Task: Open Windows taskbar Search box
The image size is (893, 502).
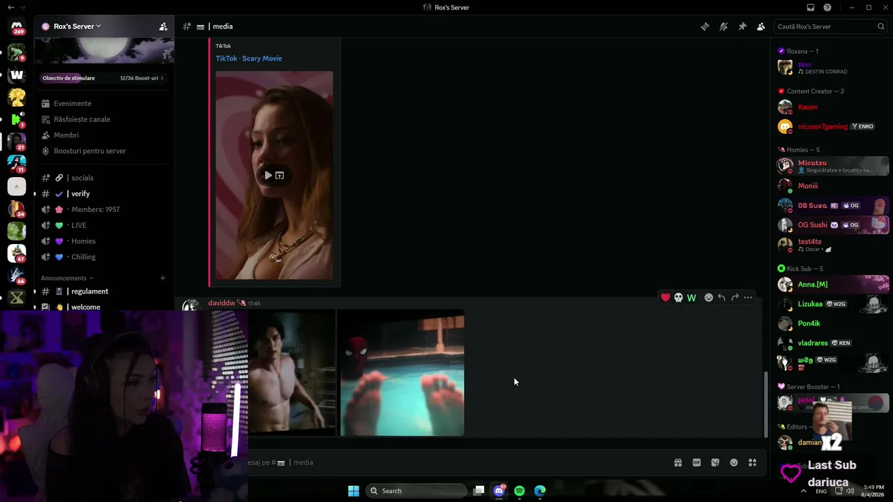Action: coord(417,491)
